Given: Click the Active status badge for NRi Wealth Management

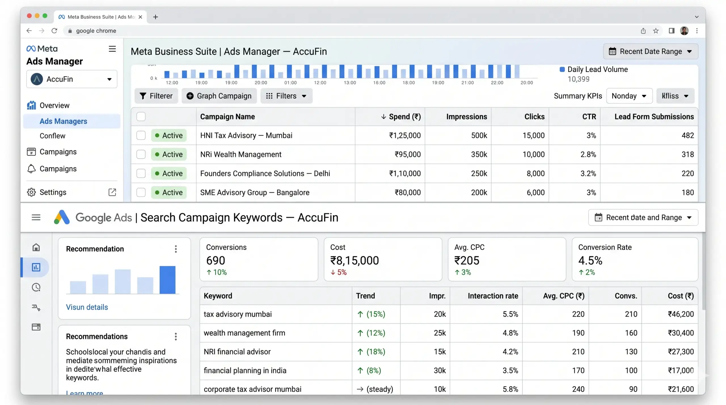Looking at the screenshot, I should pyautogui.click(x=169, y=154).
